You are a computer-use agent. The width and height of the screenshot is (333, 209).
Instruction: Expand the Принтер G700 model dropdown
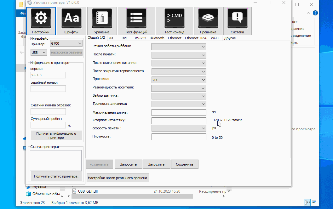[x=66, y=43]
